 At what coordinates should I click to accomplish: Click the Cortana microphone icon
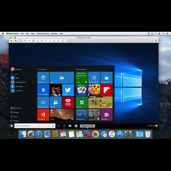[x=53, y=126]
